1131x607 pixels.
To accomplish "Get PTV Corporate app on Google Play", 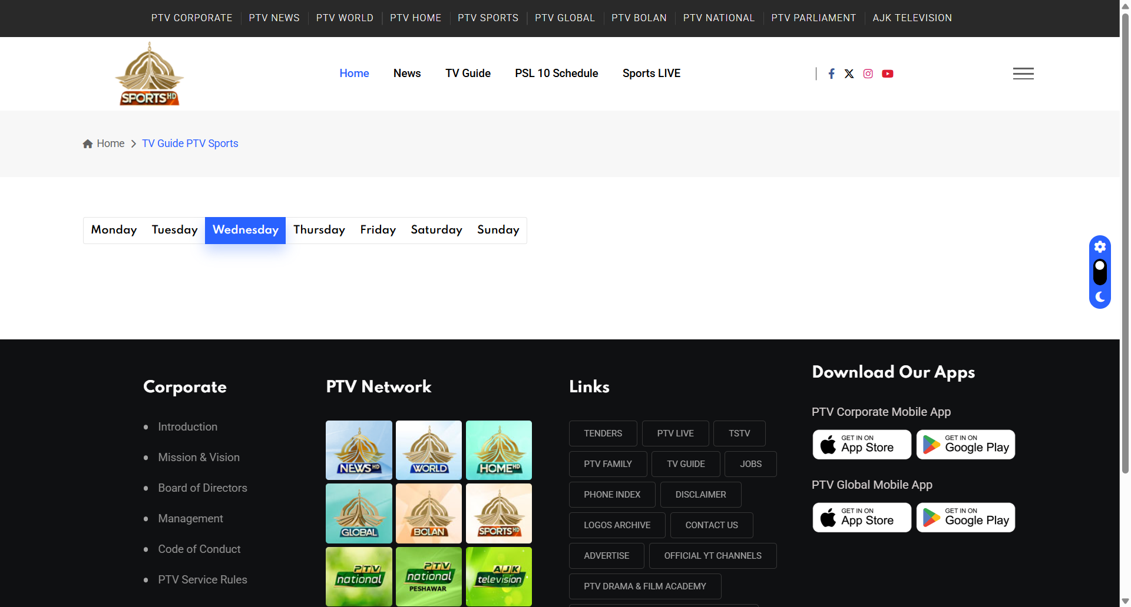I will 965,445.
